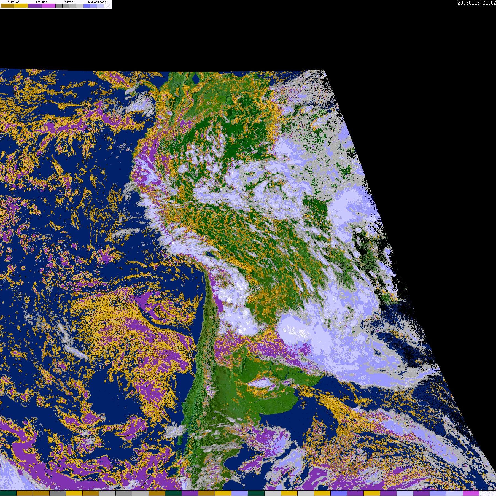Click the 2100Z time stamp
496x496 pixels.
coord(489,3)
